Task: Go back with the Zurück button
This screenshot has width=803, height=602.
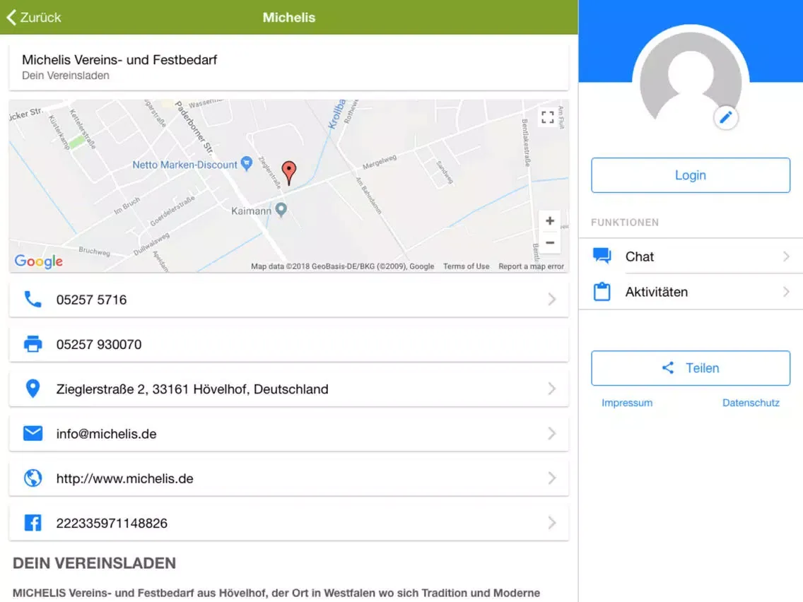Action: (34, 18)
